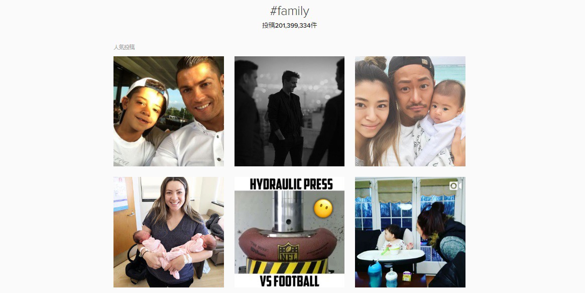Click the metal piston of the hydraulic press
Screen dimensions: 585x293
[x=288, y=211]
